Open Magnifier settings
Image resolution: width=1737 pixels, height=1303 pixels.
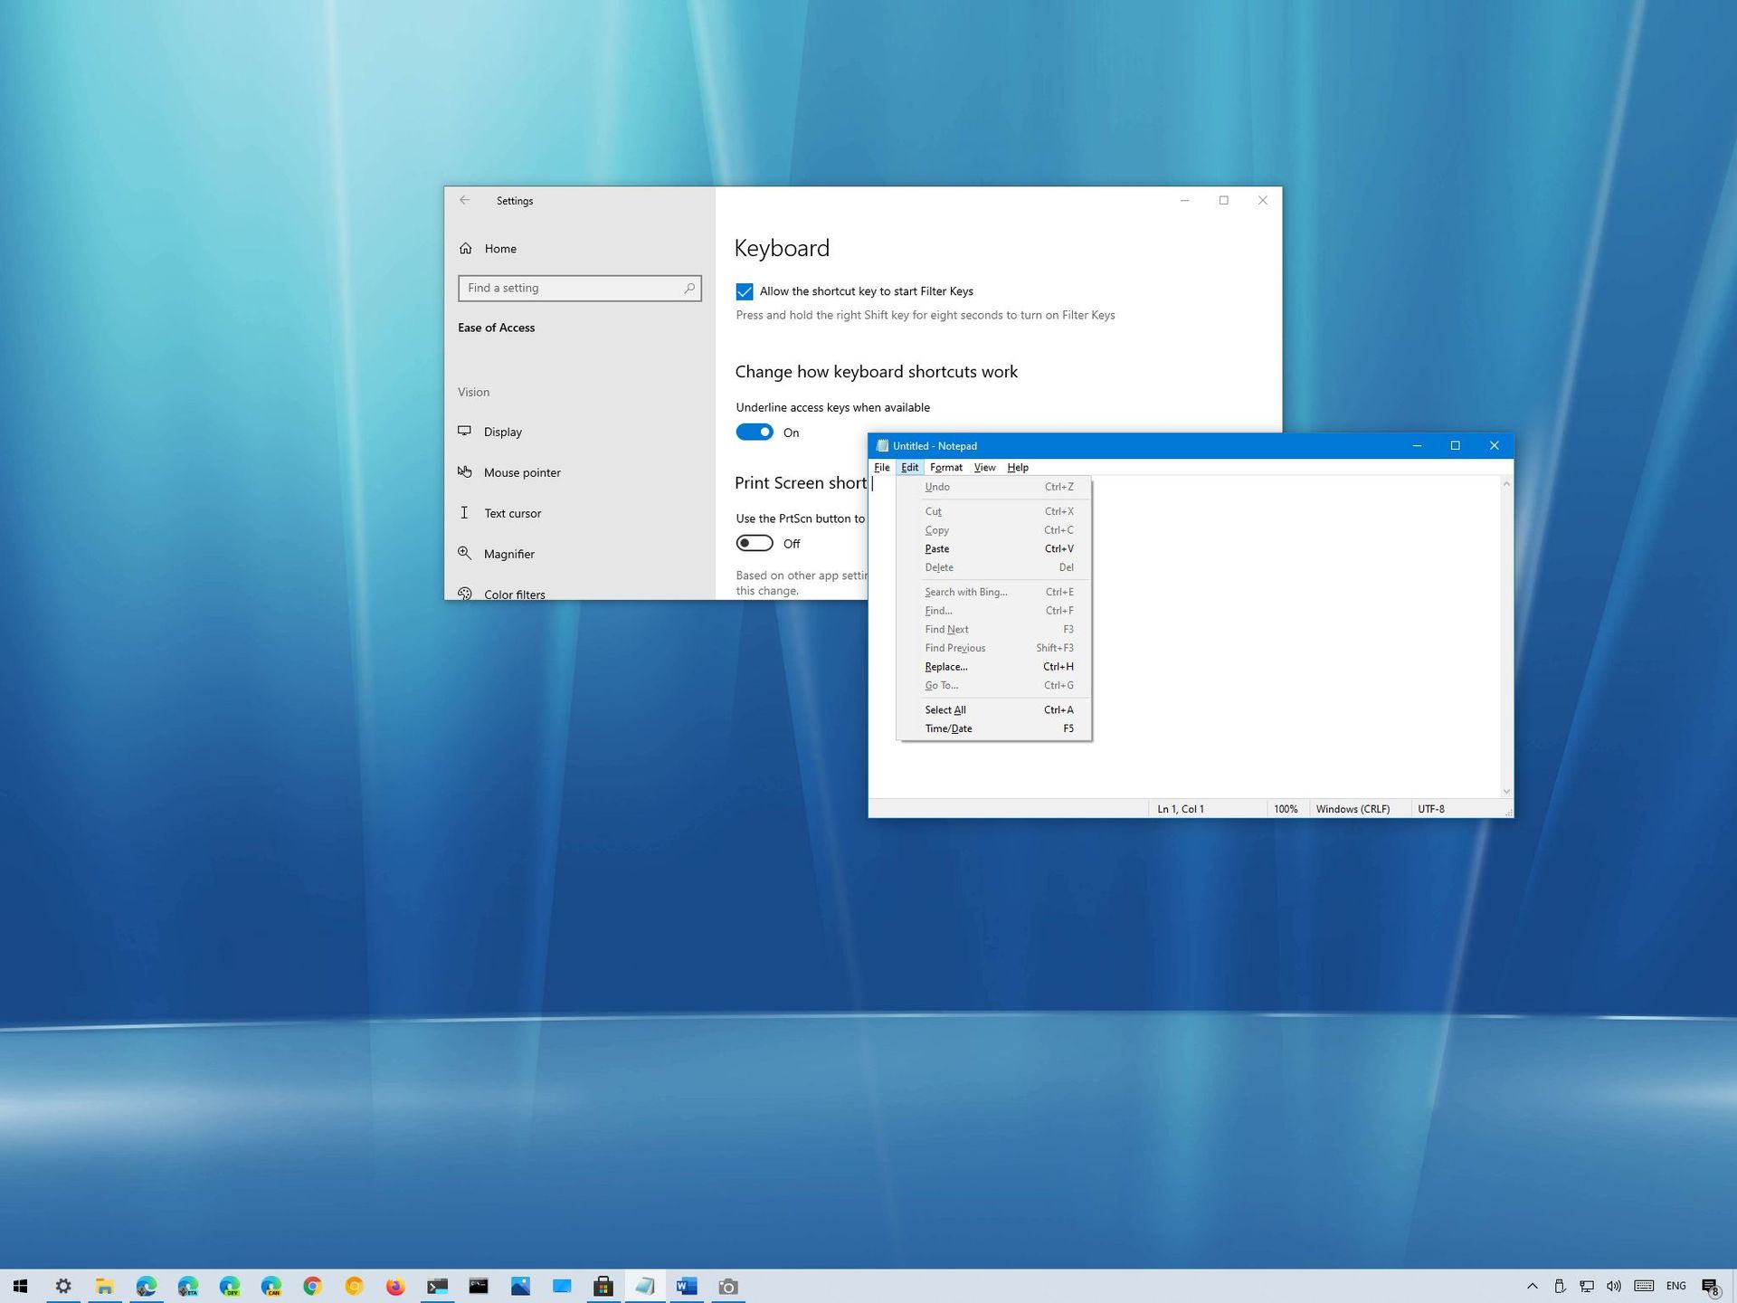[x=509, y=553]
